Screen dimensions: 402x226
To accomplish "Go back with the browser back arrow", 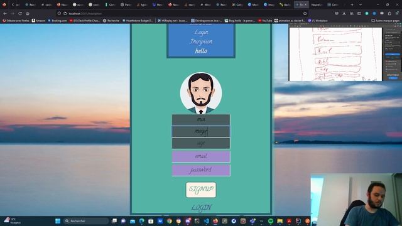I will tap(5, 13).
